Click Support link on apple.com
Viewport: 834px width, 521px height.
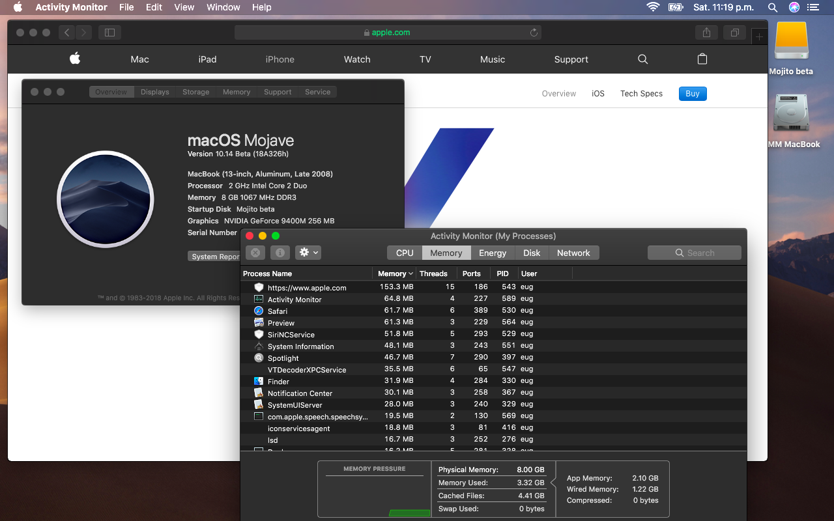point(571,59)
